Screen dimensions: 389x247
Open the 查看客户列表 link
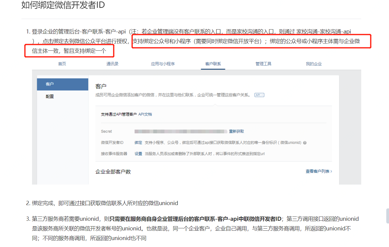[x=319, y=171]
